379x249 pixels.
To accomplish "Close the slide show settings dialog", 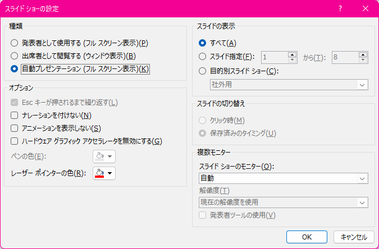I will (x=365, y=9).
